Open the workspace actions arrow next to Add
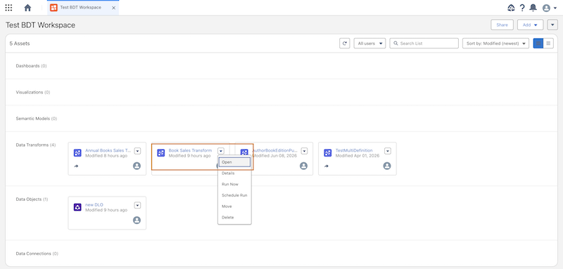 (552, 25)
